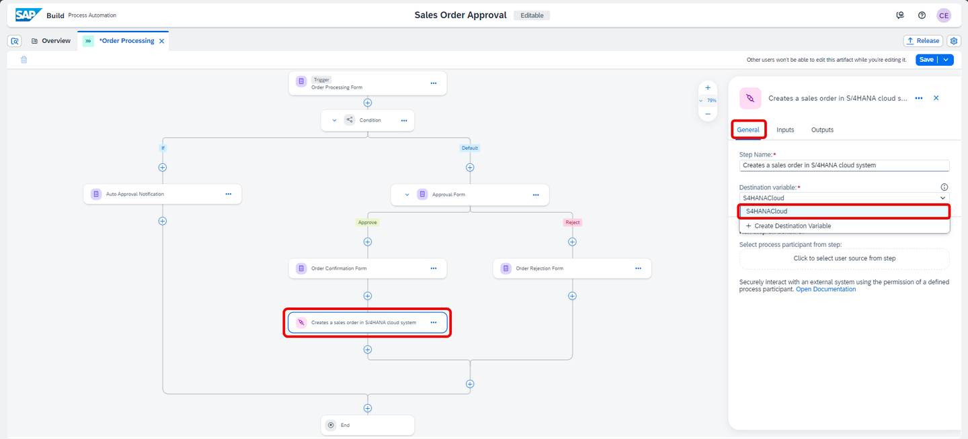Open the help question mark icon
Screen dimensions: 968x439
(922, 15)
